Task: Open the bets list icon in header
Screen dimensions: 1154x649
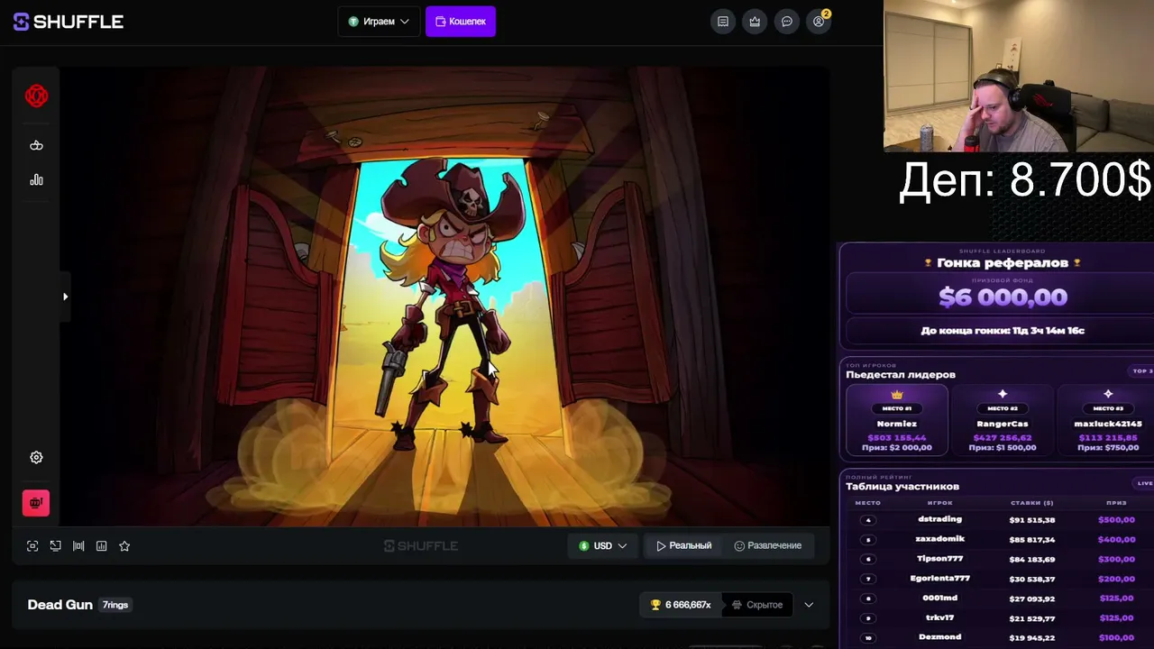Action: (723, 22)
